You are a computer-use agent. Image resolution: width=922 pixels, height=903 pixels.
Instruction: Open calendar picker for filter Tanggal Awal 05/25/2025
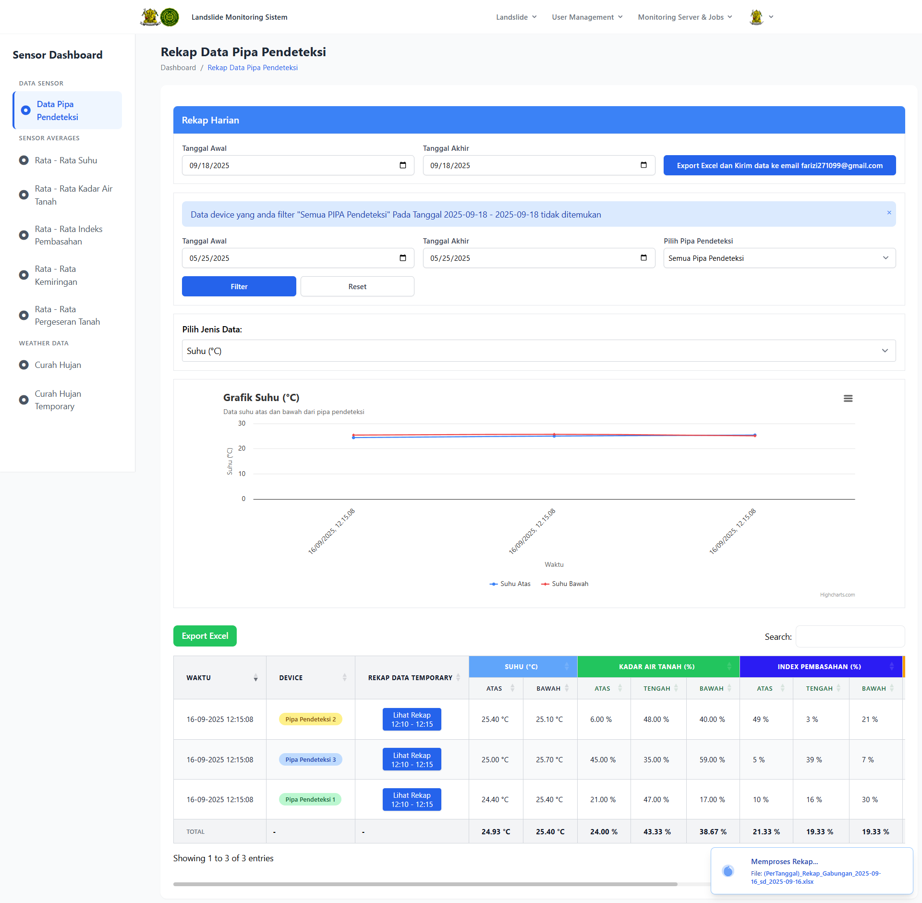click(x=403, y=258)
